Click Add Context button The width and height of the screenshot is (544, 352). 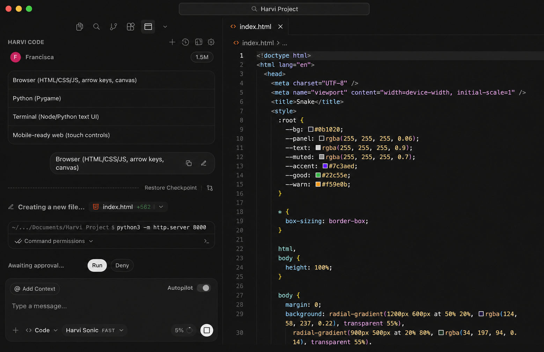(35, 289)
